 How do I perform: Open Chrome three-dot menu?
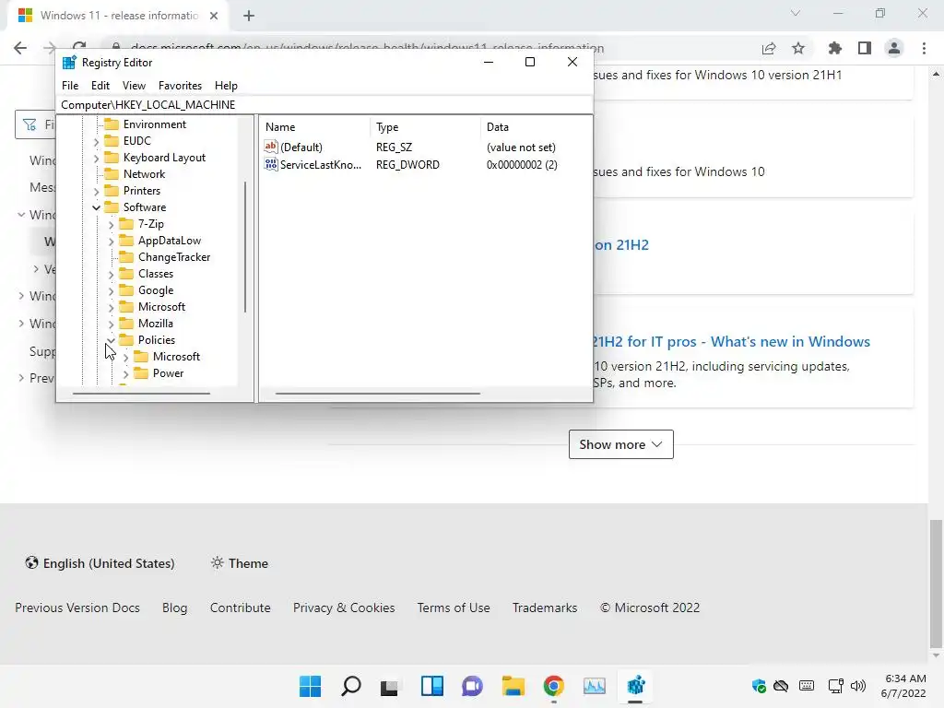pos(924,48)
